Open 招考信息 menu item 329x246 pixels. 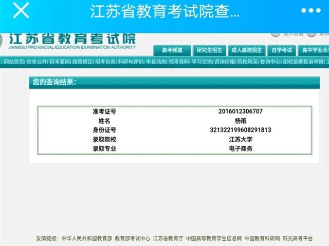pyautogui.click(x=105, y=62)
